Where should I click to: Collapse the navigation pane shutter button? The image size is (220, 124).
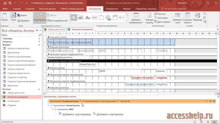[40, 30]
